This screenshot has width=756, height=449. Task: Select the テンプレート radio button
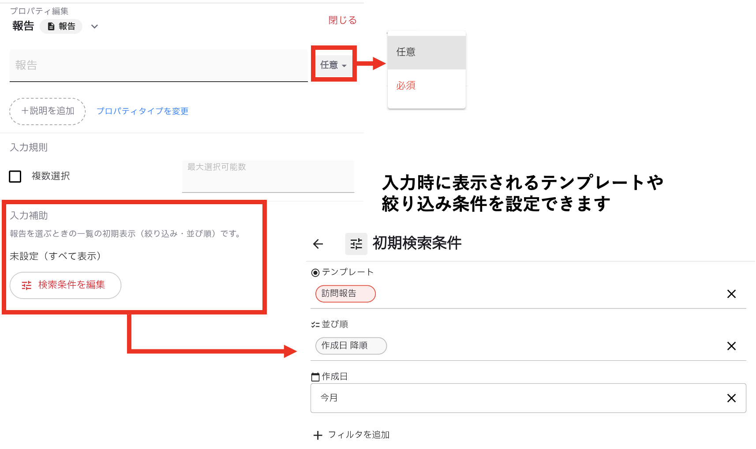point(315,273)
